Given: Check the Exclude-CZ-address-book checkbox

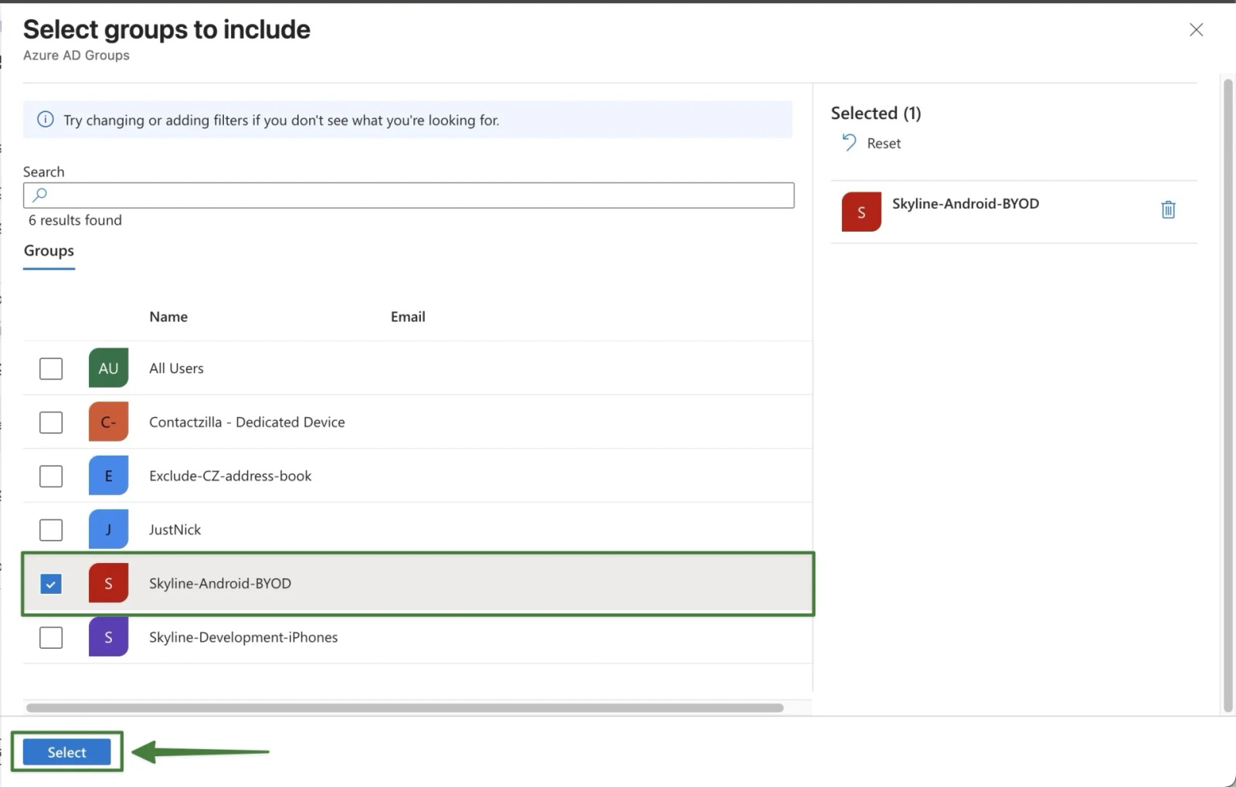Looking at the screenshot, I should 51,476.
